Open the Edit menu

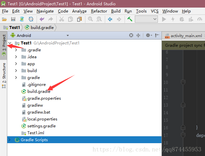point(16,11)
